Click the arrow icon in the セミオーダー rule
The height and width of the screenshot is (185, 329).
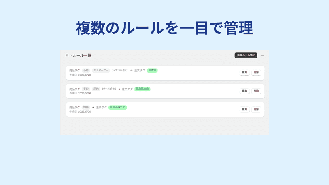coord(132,71)
